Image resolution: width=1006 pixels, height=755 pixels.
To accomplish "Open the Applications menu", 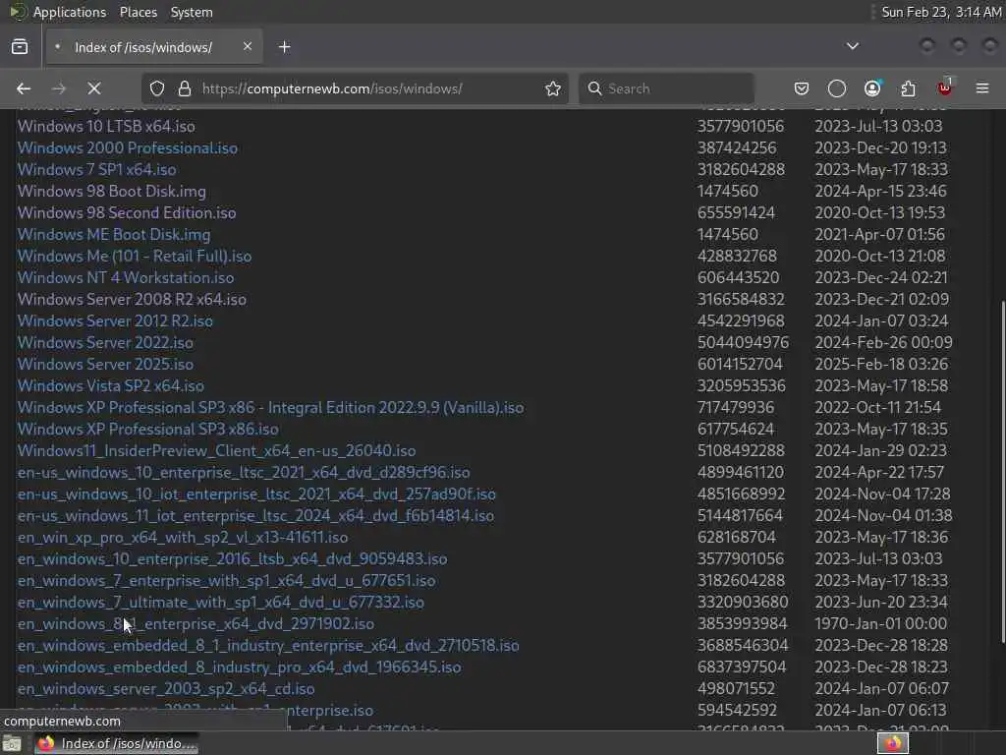I will click(x=70, y=12).
